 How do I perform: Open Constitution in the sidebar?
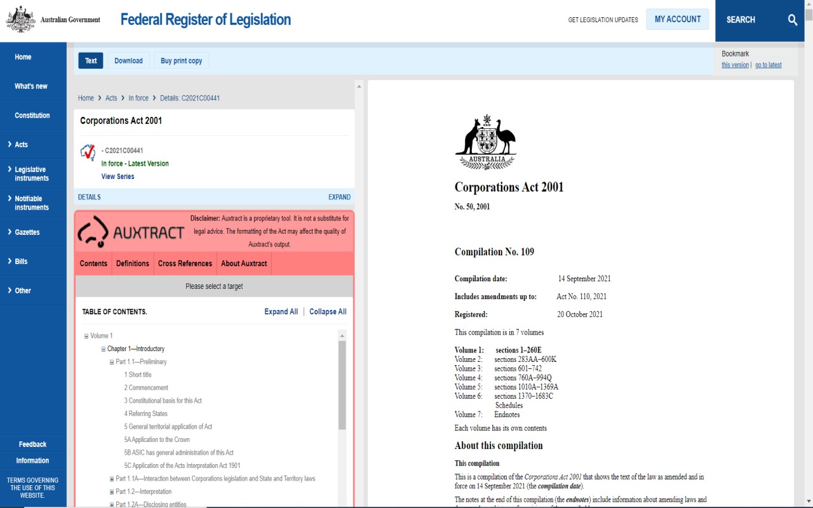[x=32, y=116]
